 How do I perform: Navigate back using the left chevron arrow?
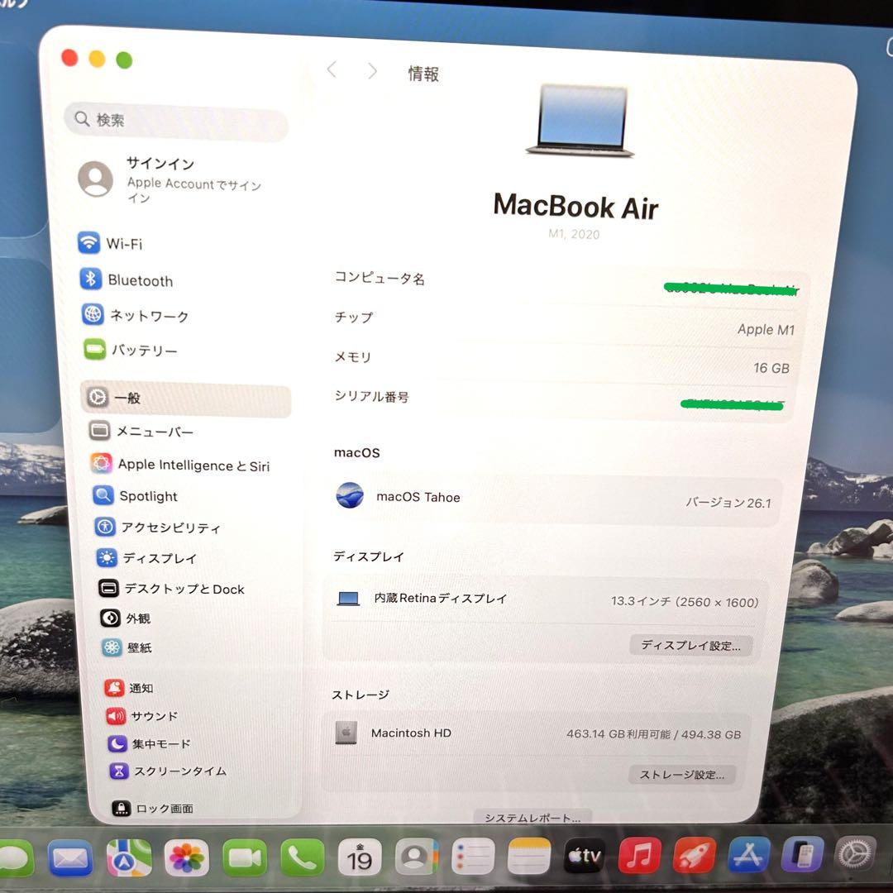(332, 70)
